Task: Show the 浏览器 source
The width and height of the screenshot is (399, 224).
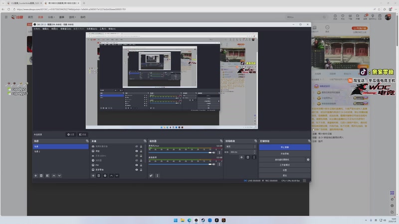Action: pos(136,160)
